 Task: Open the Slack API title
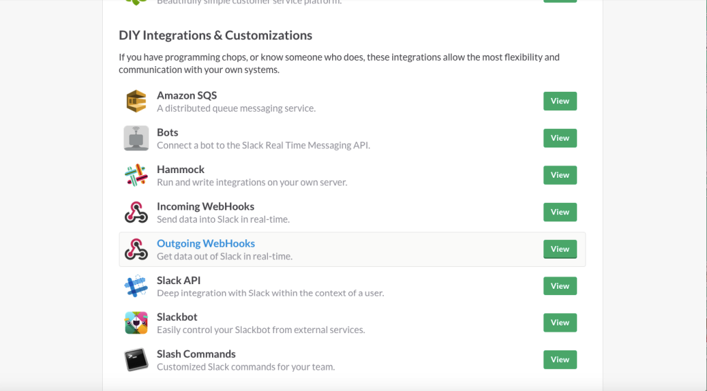(x=179, y=280)
